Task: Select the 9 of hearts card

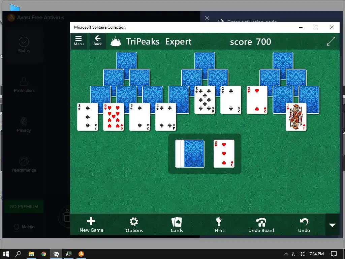Action: click(x=114, y=117)
